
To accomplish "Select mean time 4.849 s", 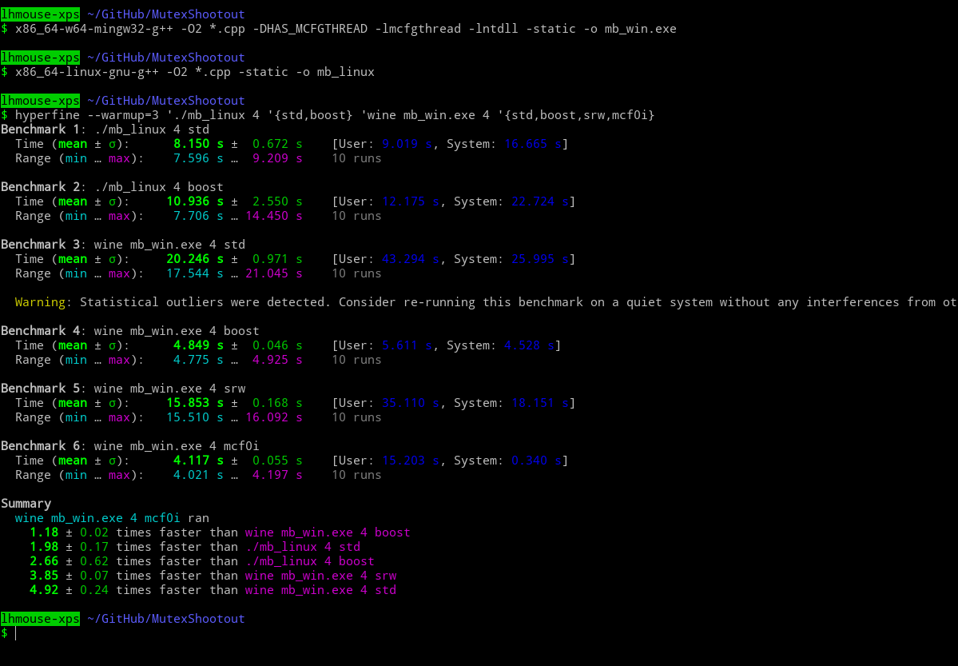I will (199, 345).
